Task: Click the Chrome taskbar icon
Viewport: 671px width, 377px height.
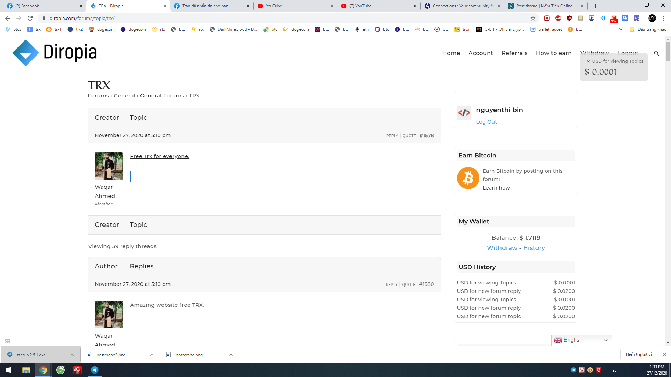Action: [x=43, y=370]
